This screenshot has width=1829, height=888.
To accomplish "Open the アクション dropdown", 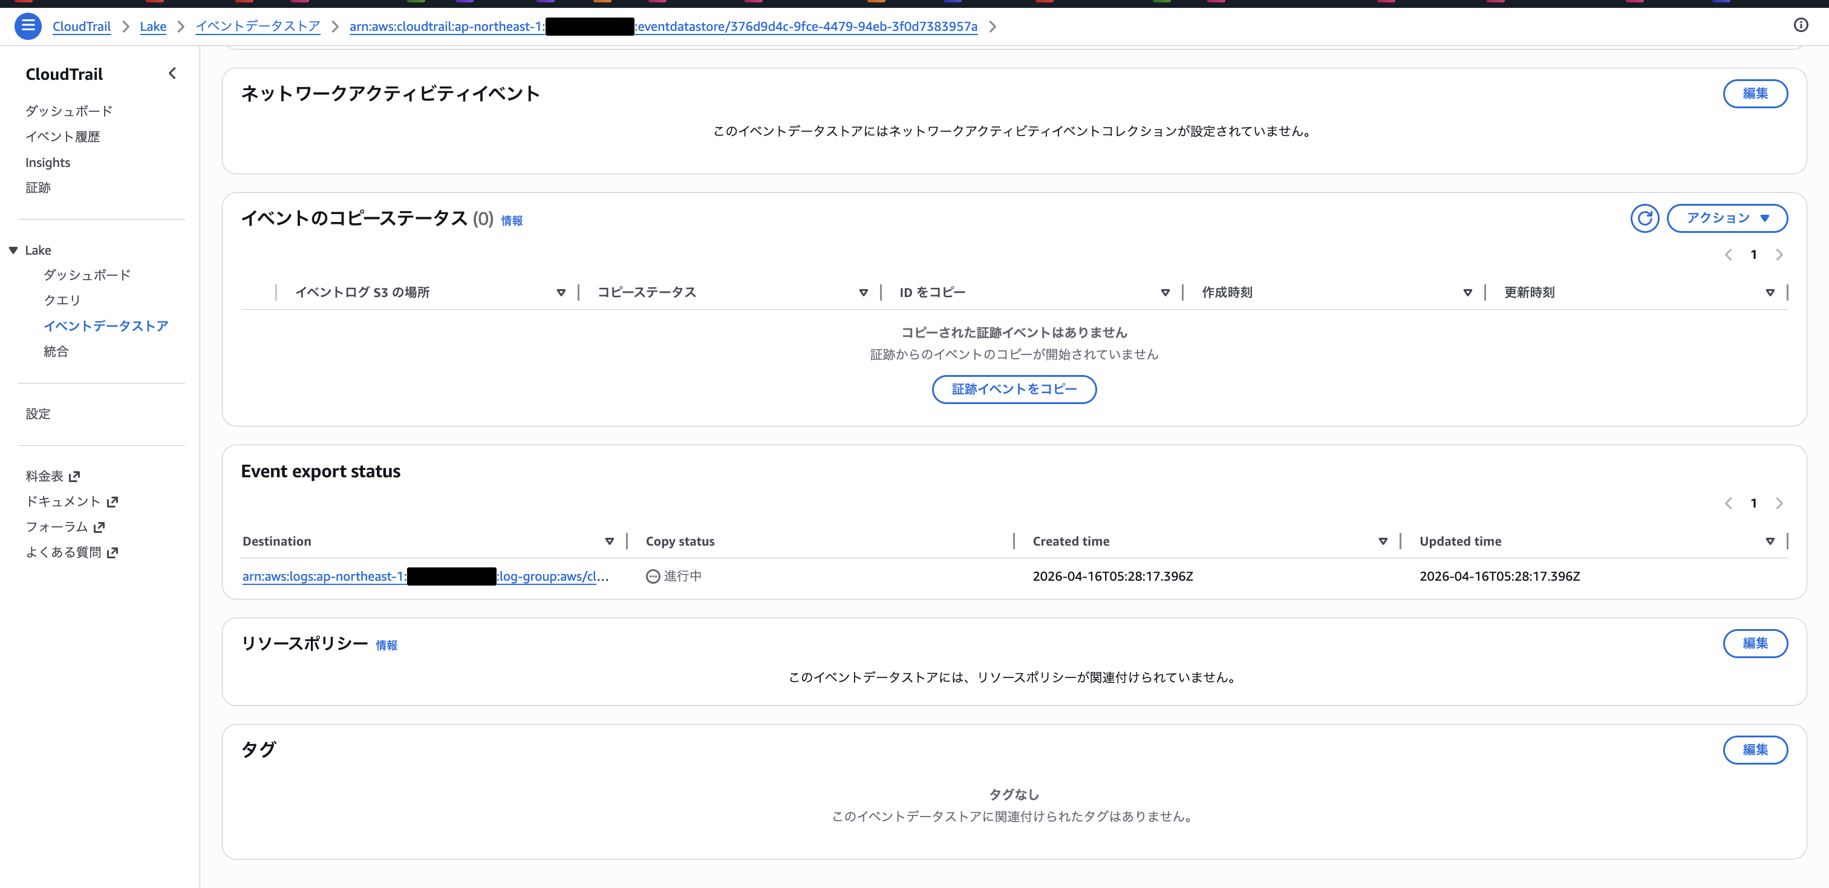I will tap(1727, 218).
